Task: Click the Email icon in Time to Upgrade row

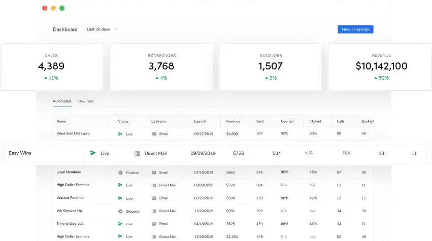Action: click(x=154, y=224)
